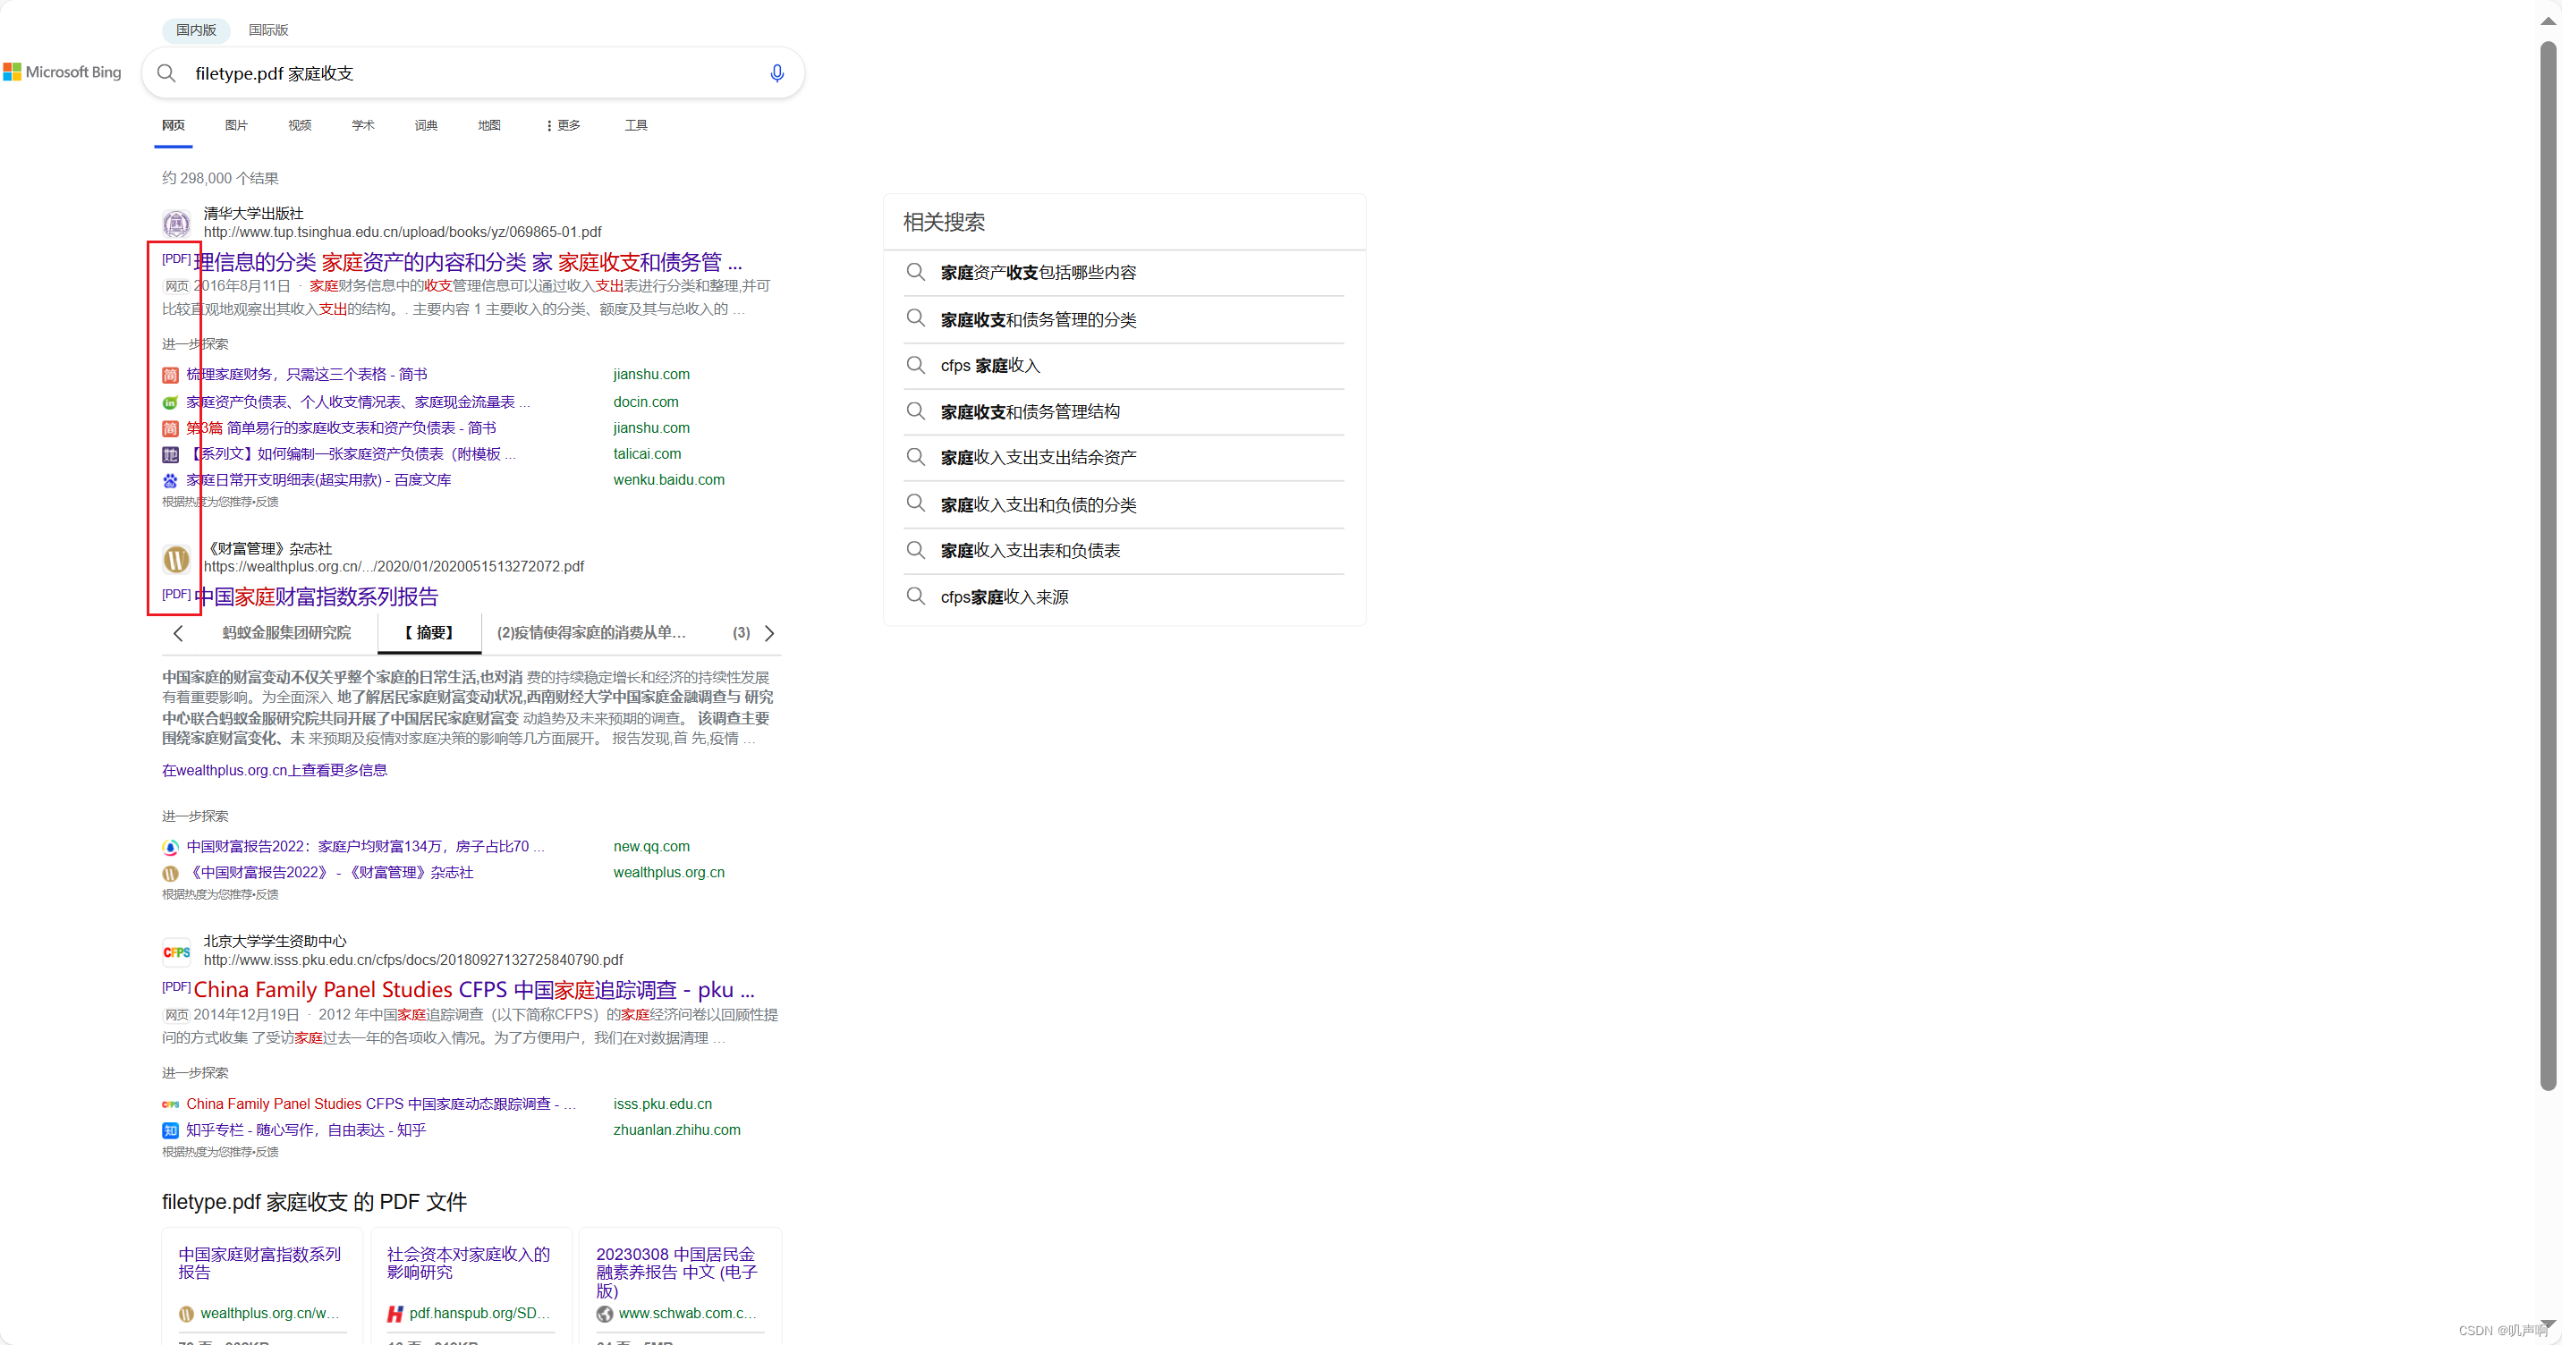Switch to the 图片 tab
Image resolution: width=2562 pixels, height=1345 pixels.
click(x=235, y=124)
